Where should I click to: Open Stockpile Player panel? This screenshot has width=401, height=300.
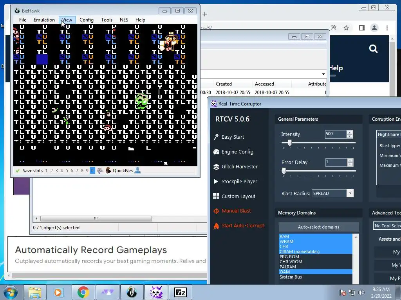click(x=239, y=181)
